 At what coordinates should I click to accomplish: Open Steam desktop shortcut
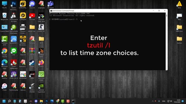(32, 64)
